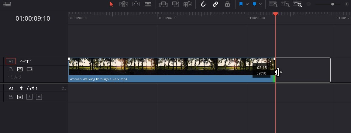Screen dimensions: 351x133
Task: Click the clip's left fade handle
Action: (x=69, y=59)
